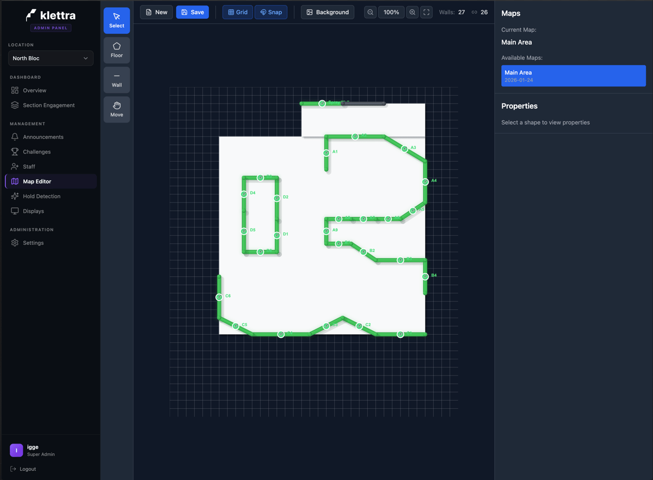This screenshot has height=480, width=653.
Task: Click the Displays monitor icon
Action: [x=15, y=211]
